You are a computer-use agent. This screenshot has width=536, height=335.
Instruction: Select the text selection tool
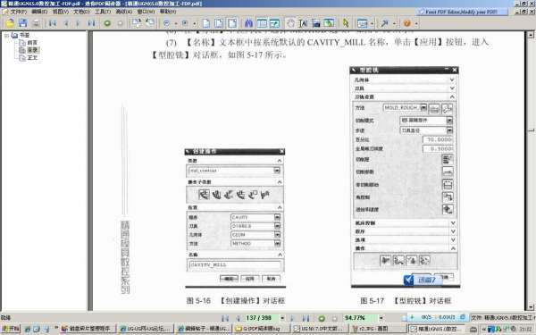(x=303, y=23)
